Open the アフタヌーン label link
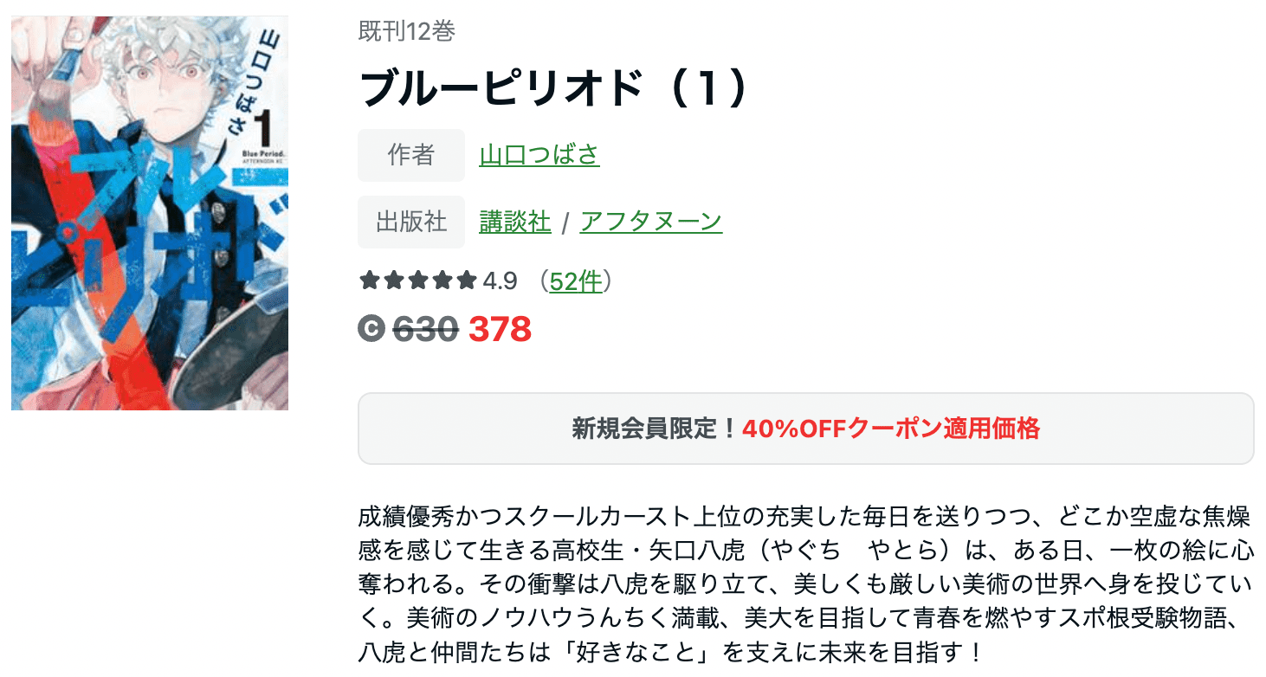The height and width of the screenshot is (677, 1266). 651,222
